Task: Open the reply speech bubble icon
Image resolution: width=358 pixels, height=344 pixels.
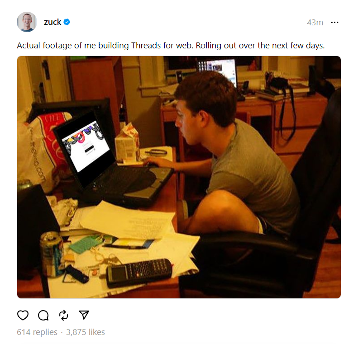Action: tap(43, 315)
